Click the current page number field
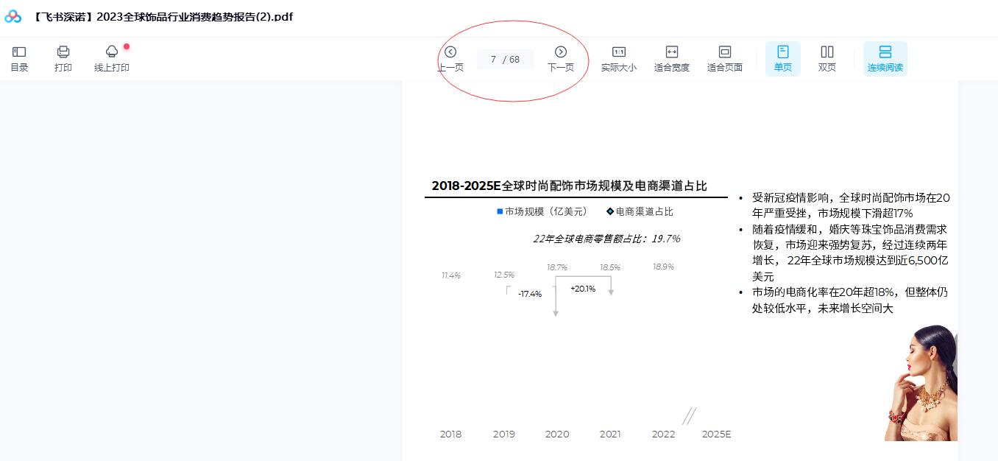Image resolution: width=998 pixels, height=461 pixels. (x=493, y=60)
